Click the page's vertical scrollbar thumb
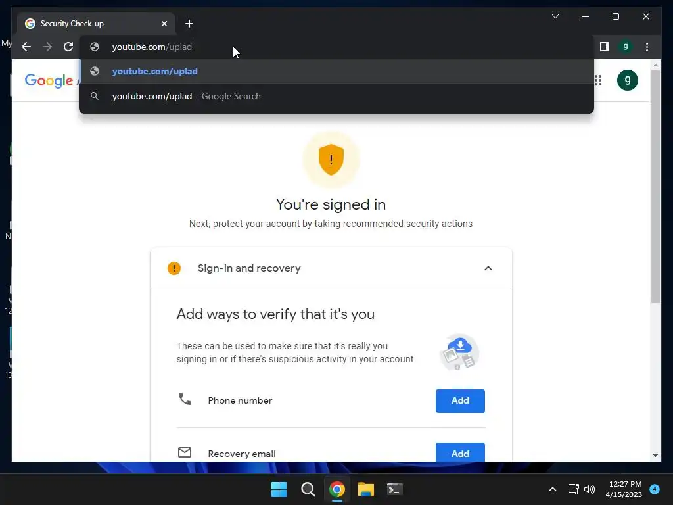The height and width of the screenshot is (505, 673). click(655, 187)
